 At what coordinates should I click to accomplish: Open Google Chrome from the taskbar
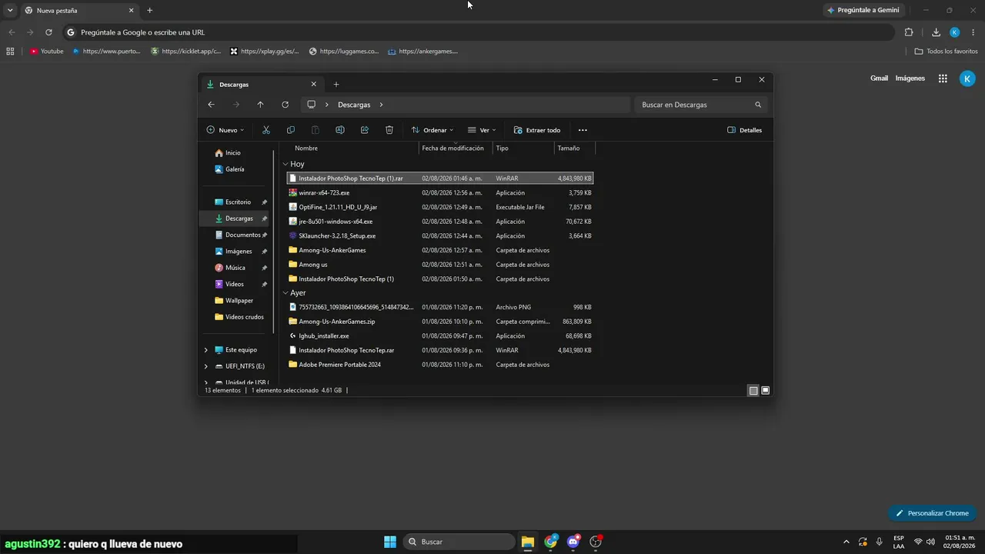pyautogui.click(x=551, y=542)
